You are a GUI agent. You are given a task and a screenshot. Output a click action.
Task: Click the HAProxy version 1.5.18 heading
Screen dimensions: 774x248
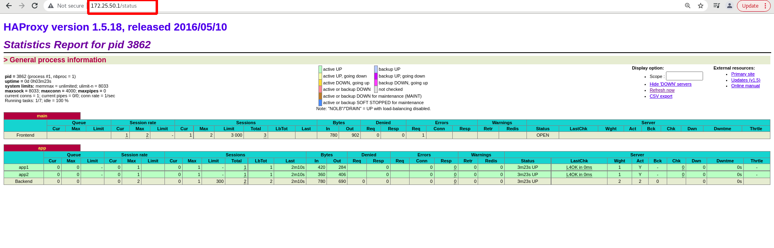(x=115, y=27)
